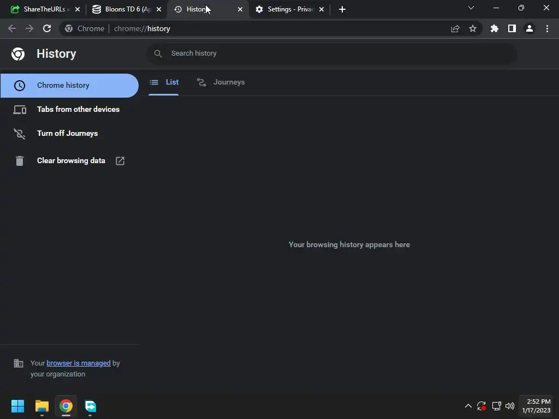Open the Extensions puzzle icon

point(495,28)
